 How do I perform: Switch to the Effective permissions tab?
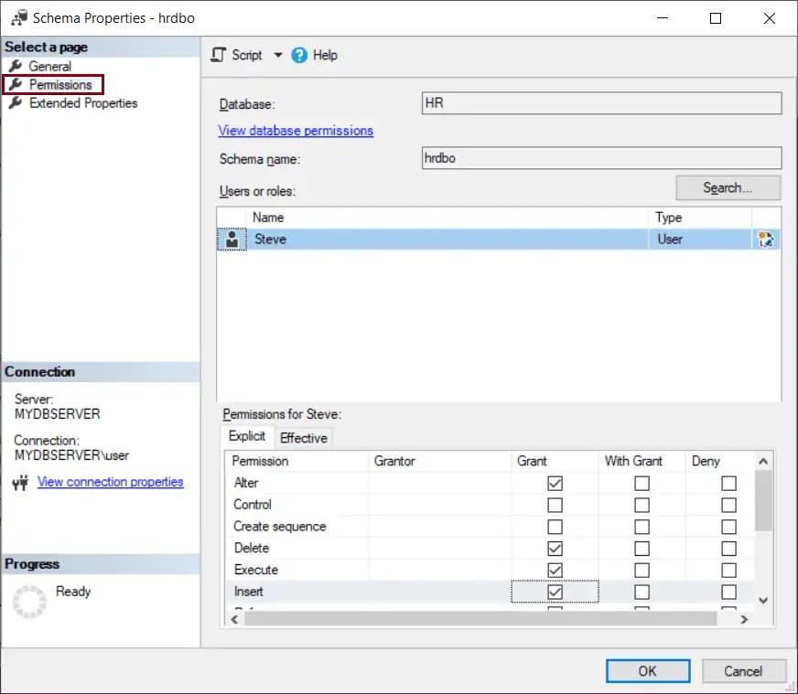tap(304, 438)
